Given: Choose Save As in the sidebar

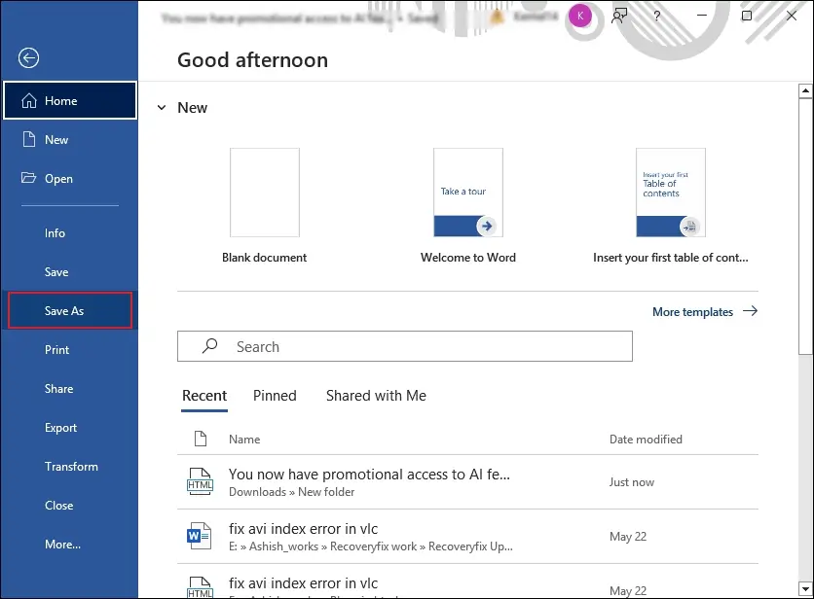Looking at the screenshot, I should pos(70,310).
